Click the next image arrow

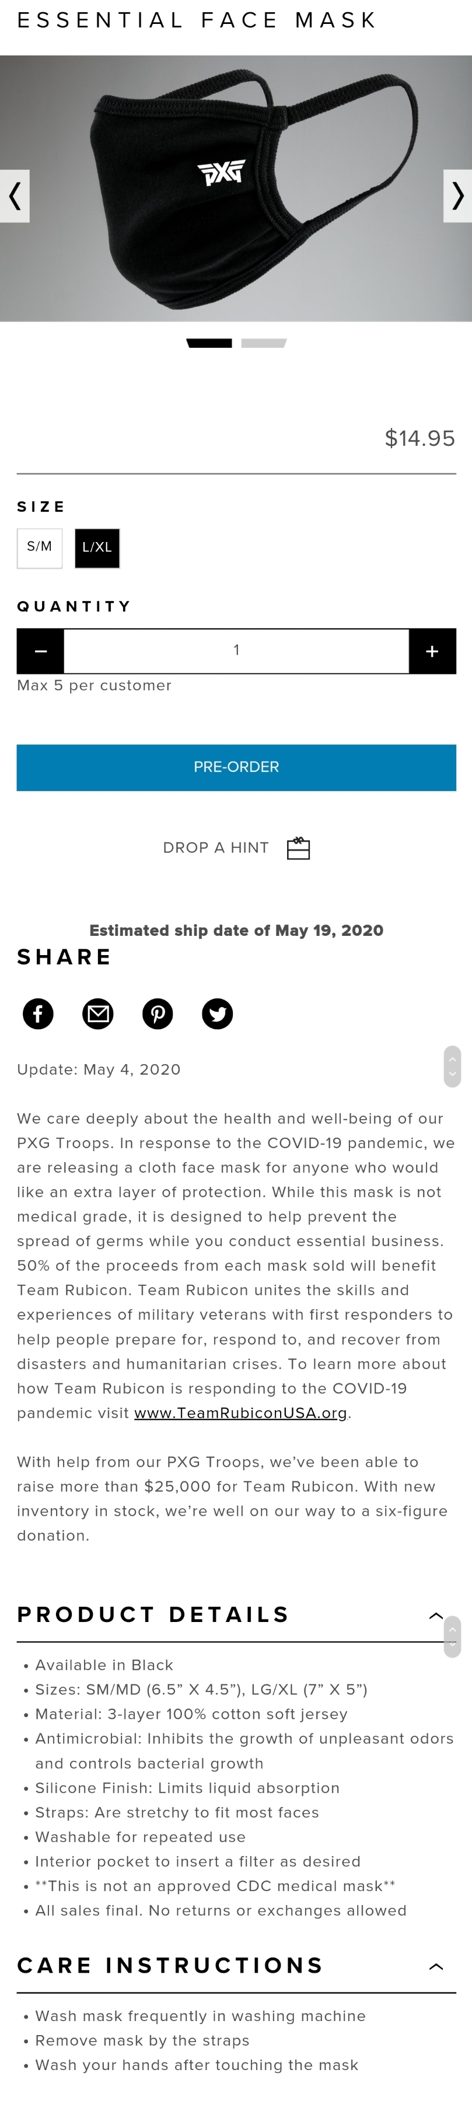tap(457, 195)
